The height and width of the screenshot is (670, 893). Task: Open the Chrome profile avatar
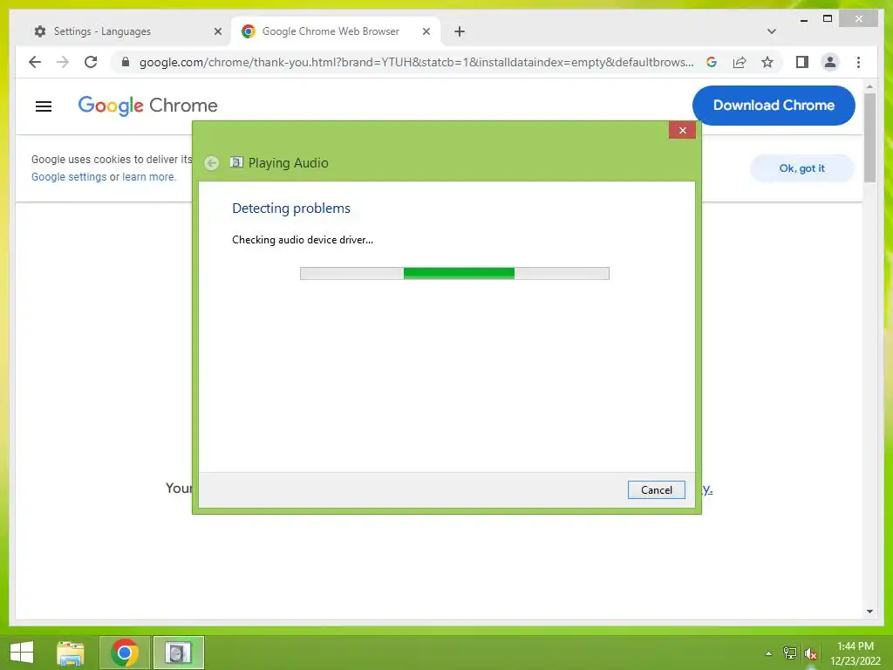(830, 62)
